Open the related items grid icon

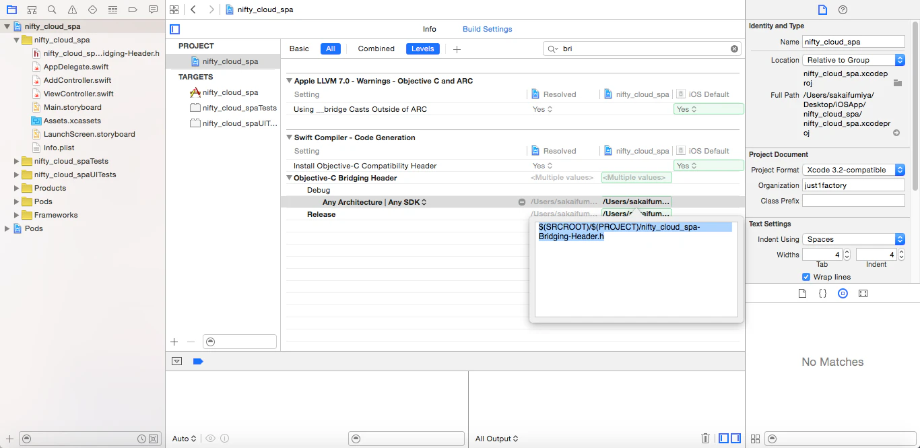click(174, 9)
